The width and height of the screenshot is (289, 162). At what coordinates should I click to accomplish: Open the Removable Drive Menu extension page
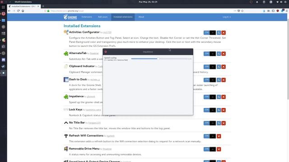(x=84, y=148)
